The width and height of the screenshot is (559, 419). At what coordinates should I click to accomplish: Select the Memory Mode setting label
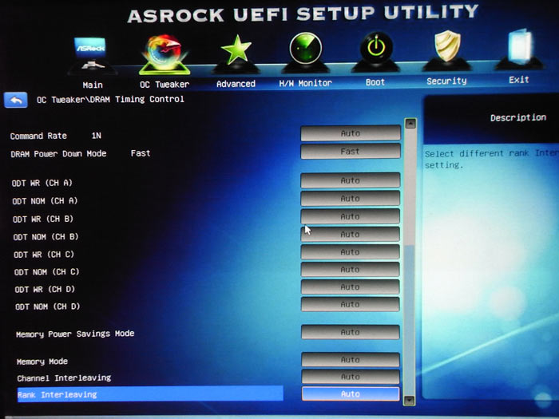click(42, 362)
